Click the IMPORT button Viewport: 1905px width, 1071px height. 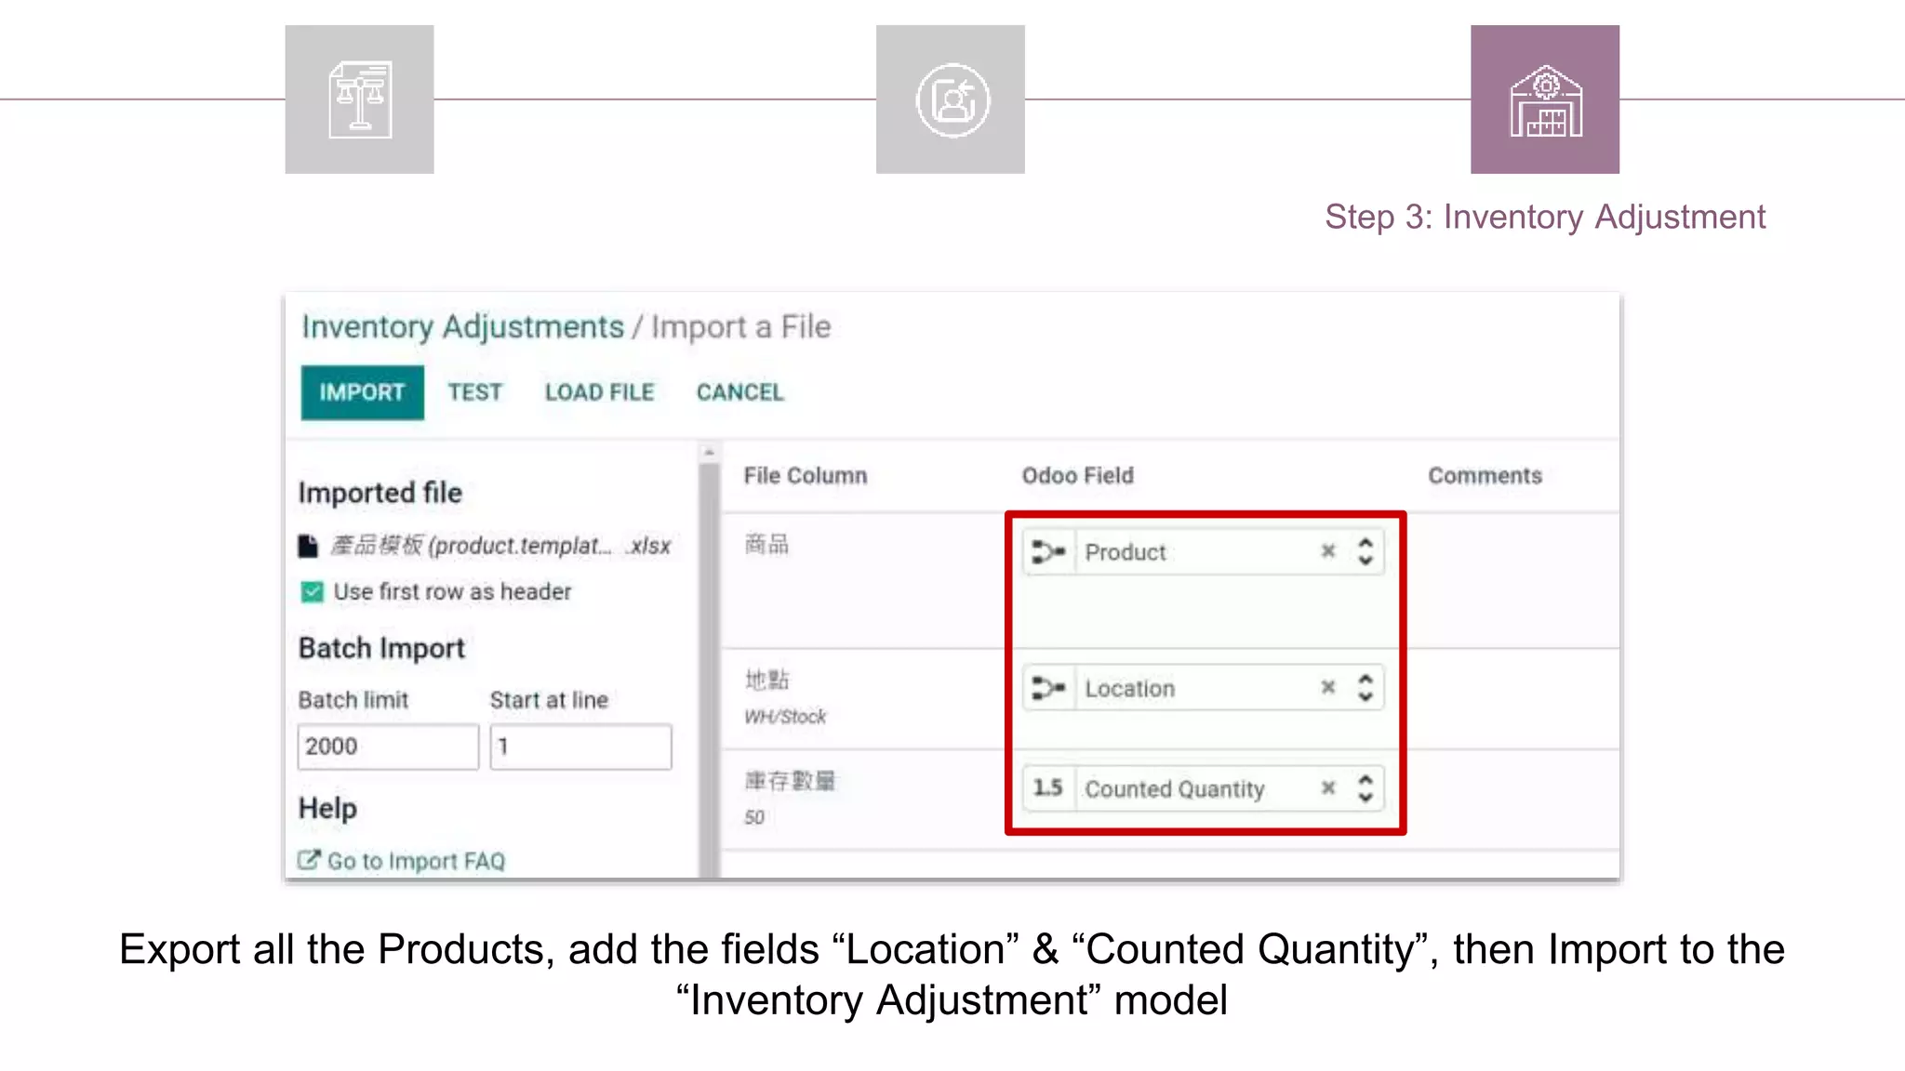pos(362,392)
